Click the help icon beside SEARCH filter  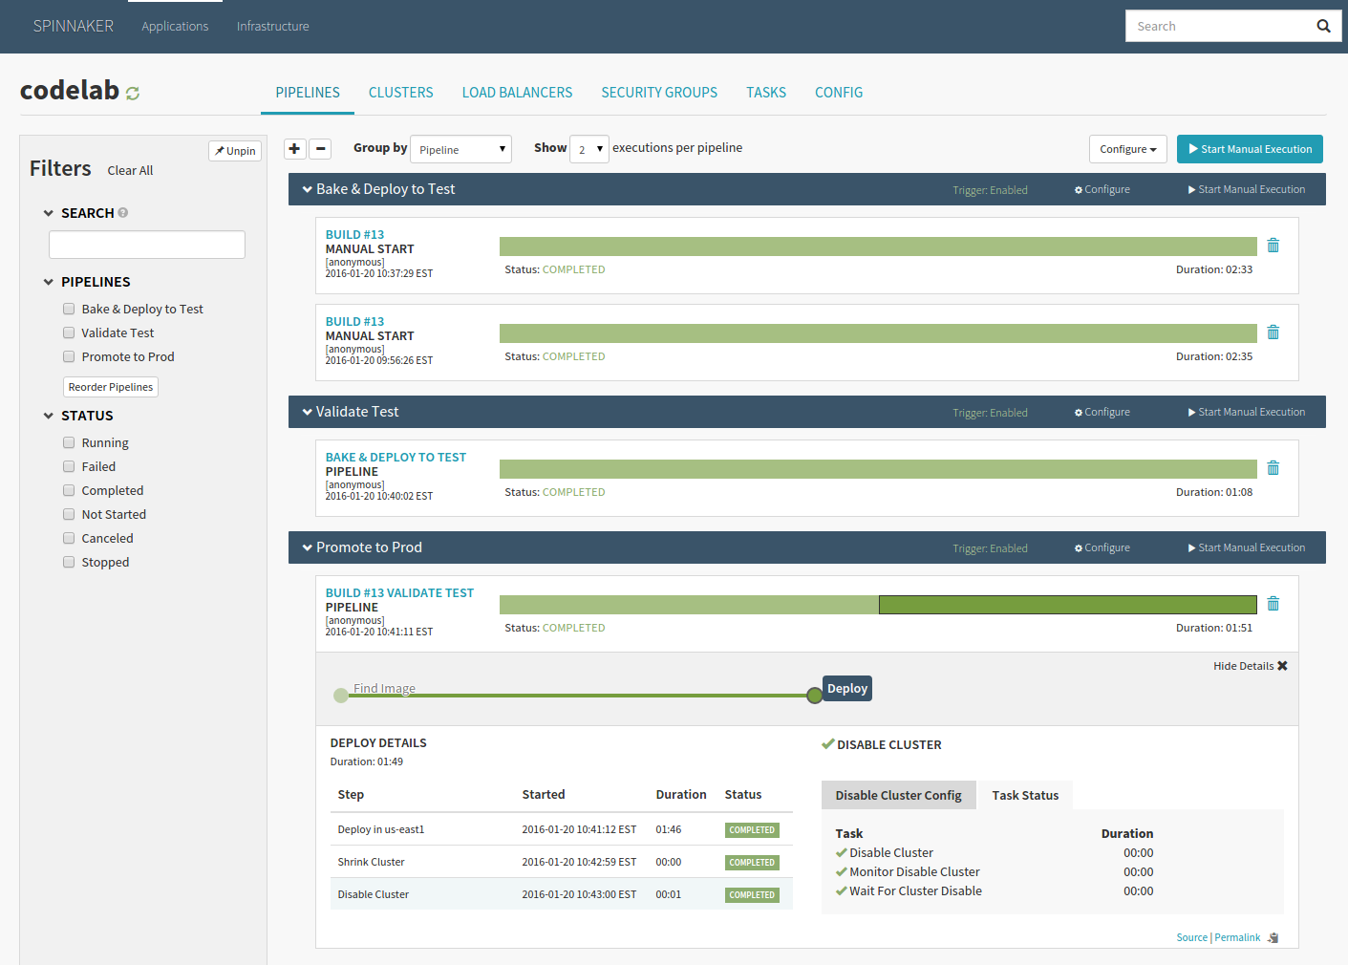pos(123,213)
